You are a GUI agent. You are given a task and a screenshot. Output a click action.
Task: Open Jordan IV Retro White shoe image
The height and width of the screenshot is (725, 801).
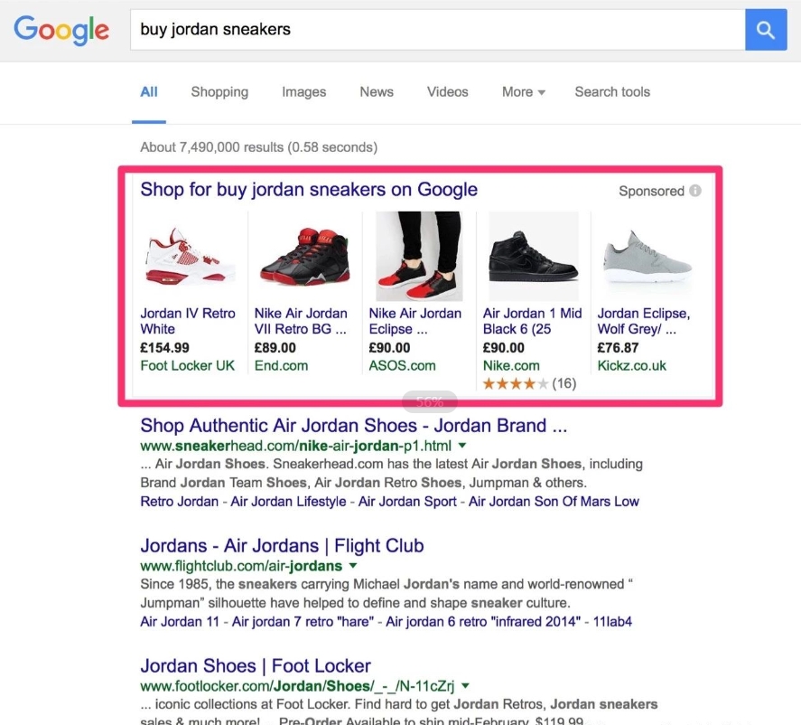[x=190, y=256]
